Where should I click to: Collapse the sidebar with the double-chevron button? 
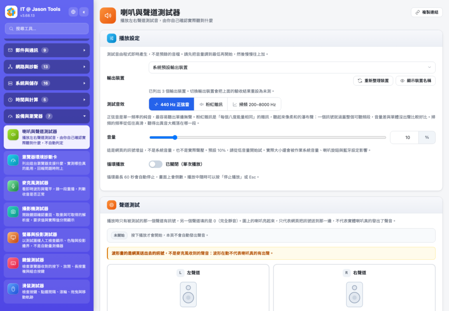pyautogui.click(x=84, y=12)
